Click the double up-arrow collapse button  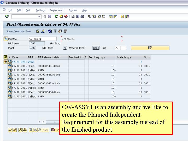[35, 130]
